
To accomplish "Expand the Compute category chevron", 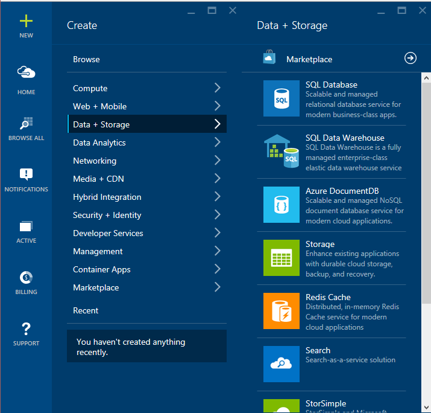I will (217, 88).
